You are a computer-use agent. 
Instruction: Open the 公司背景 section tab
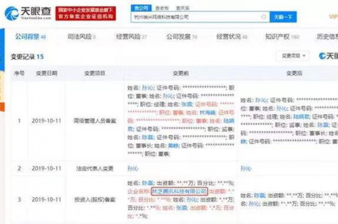tap(30, 37)
